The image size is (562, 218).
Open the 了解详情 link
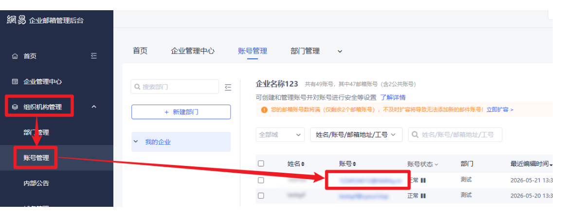click(393, 97)
